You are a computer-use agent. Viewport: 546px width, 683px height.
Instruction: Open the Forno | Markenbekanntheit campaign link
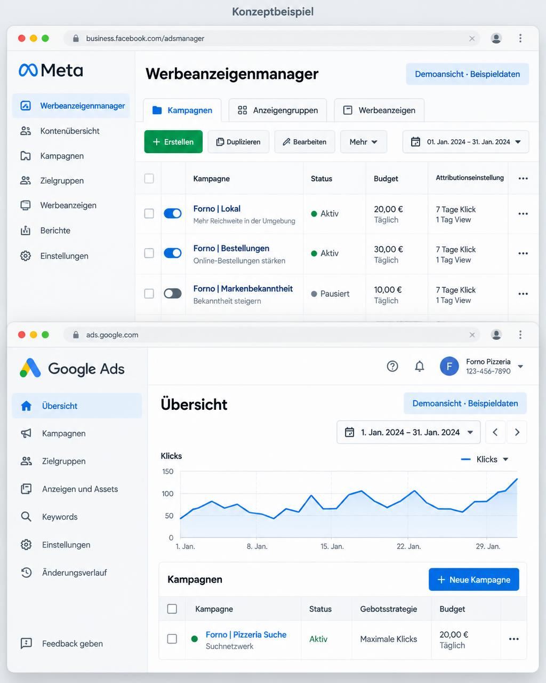tap(243, 289)
